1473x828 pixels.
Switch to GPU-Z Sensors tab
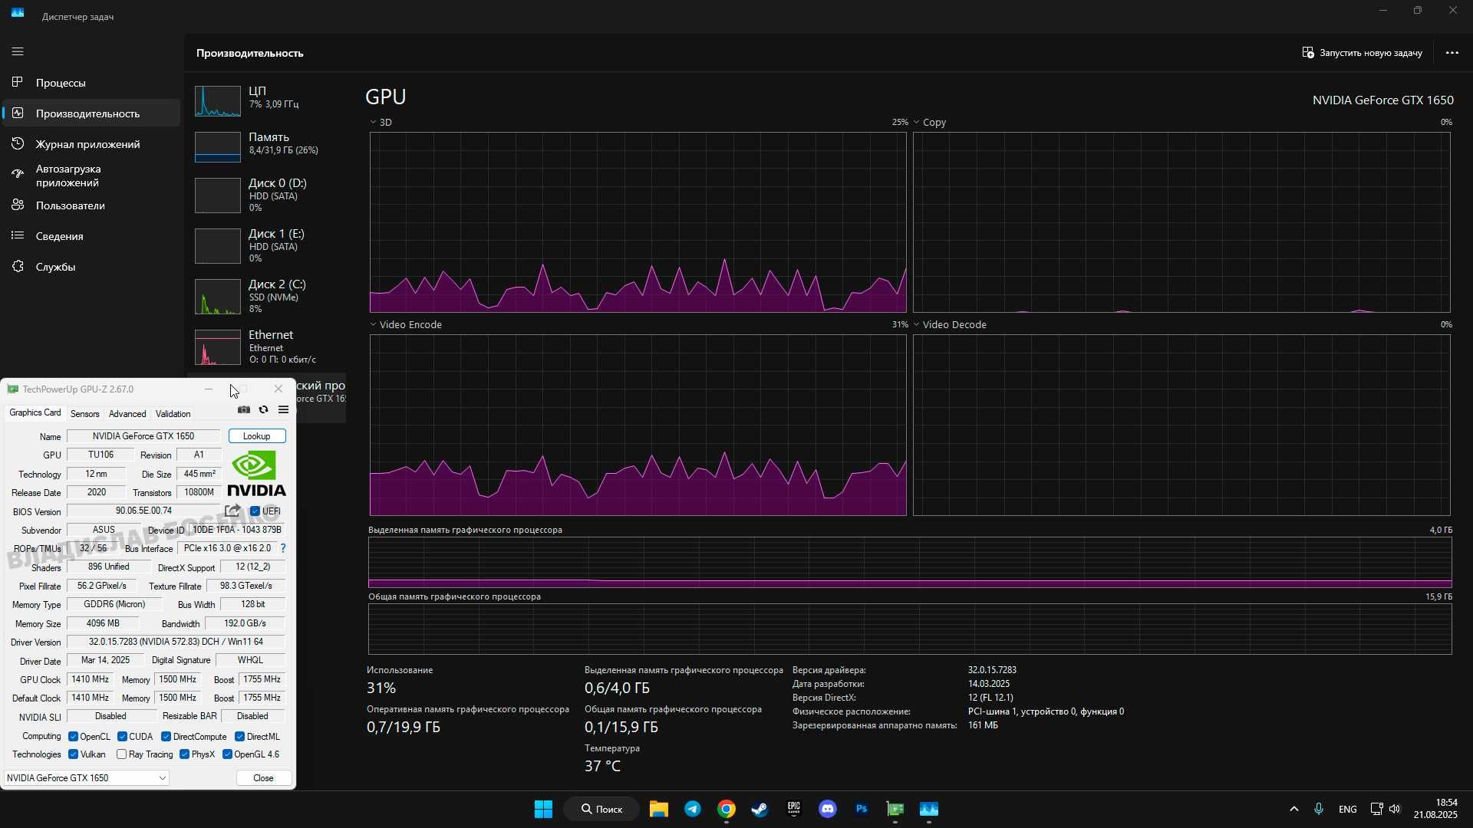point(85,413)
